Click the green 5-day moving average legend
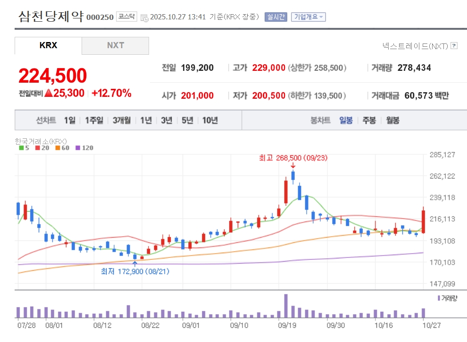 [x=24, y=148]
